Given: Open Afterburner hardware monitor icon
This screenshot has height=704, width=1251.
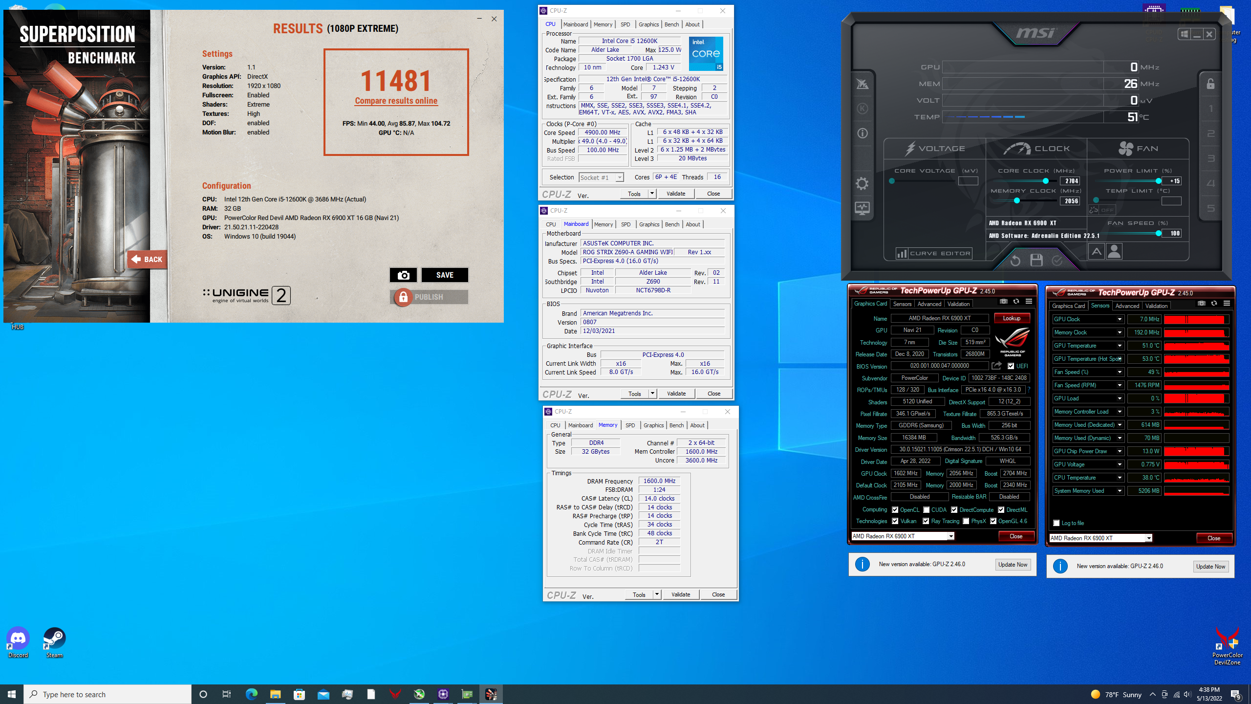Looking at the screenshot, I should click(863, 208).
